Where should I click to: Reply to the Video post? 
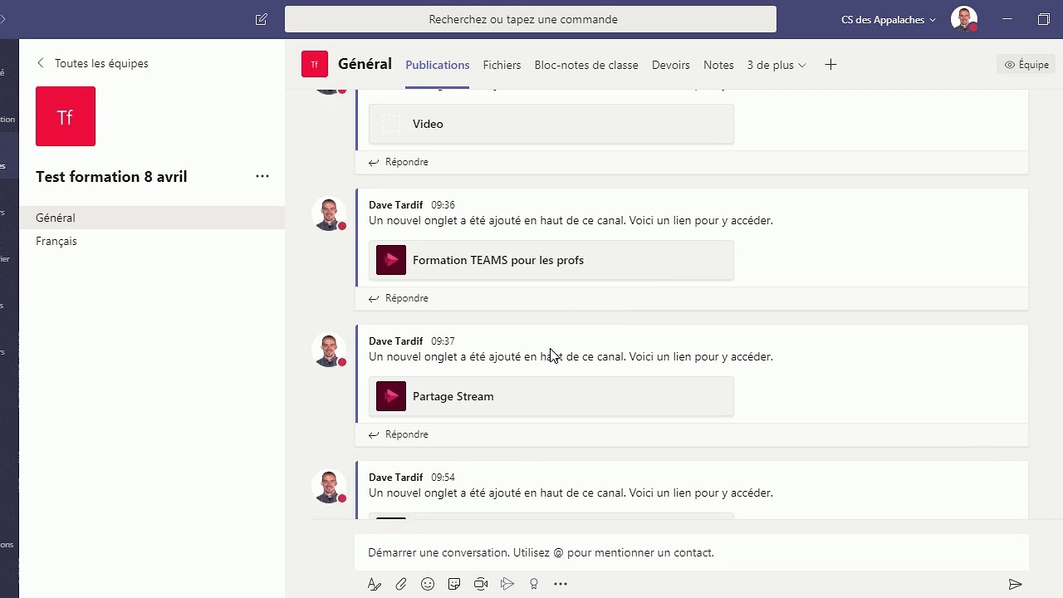click(399, 162)
